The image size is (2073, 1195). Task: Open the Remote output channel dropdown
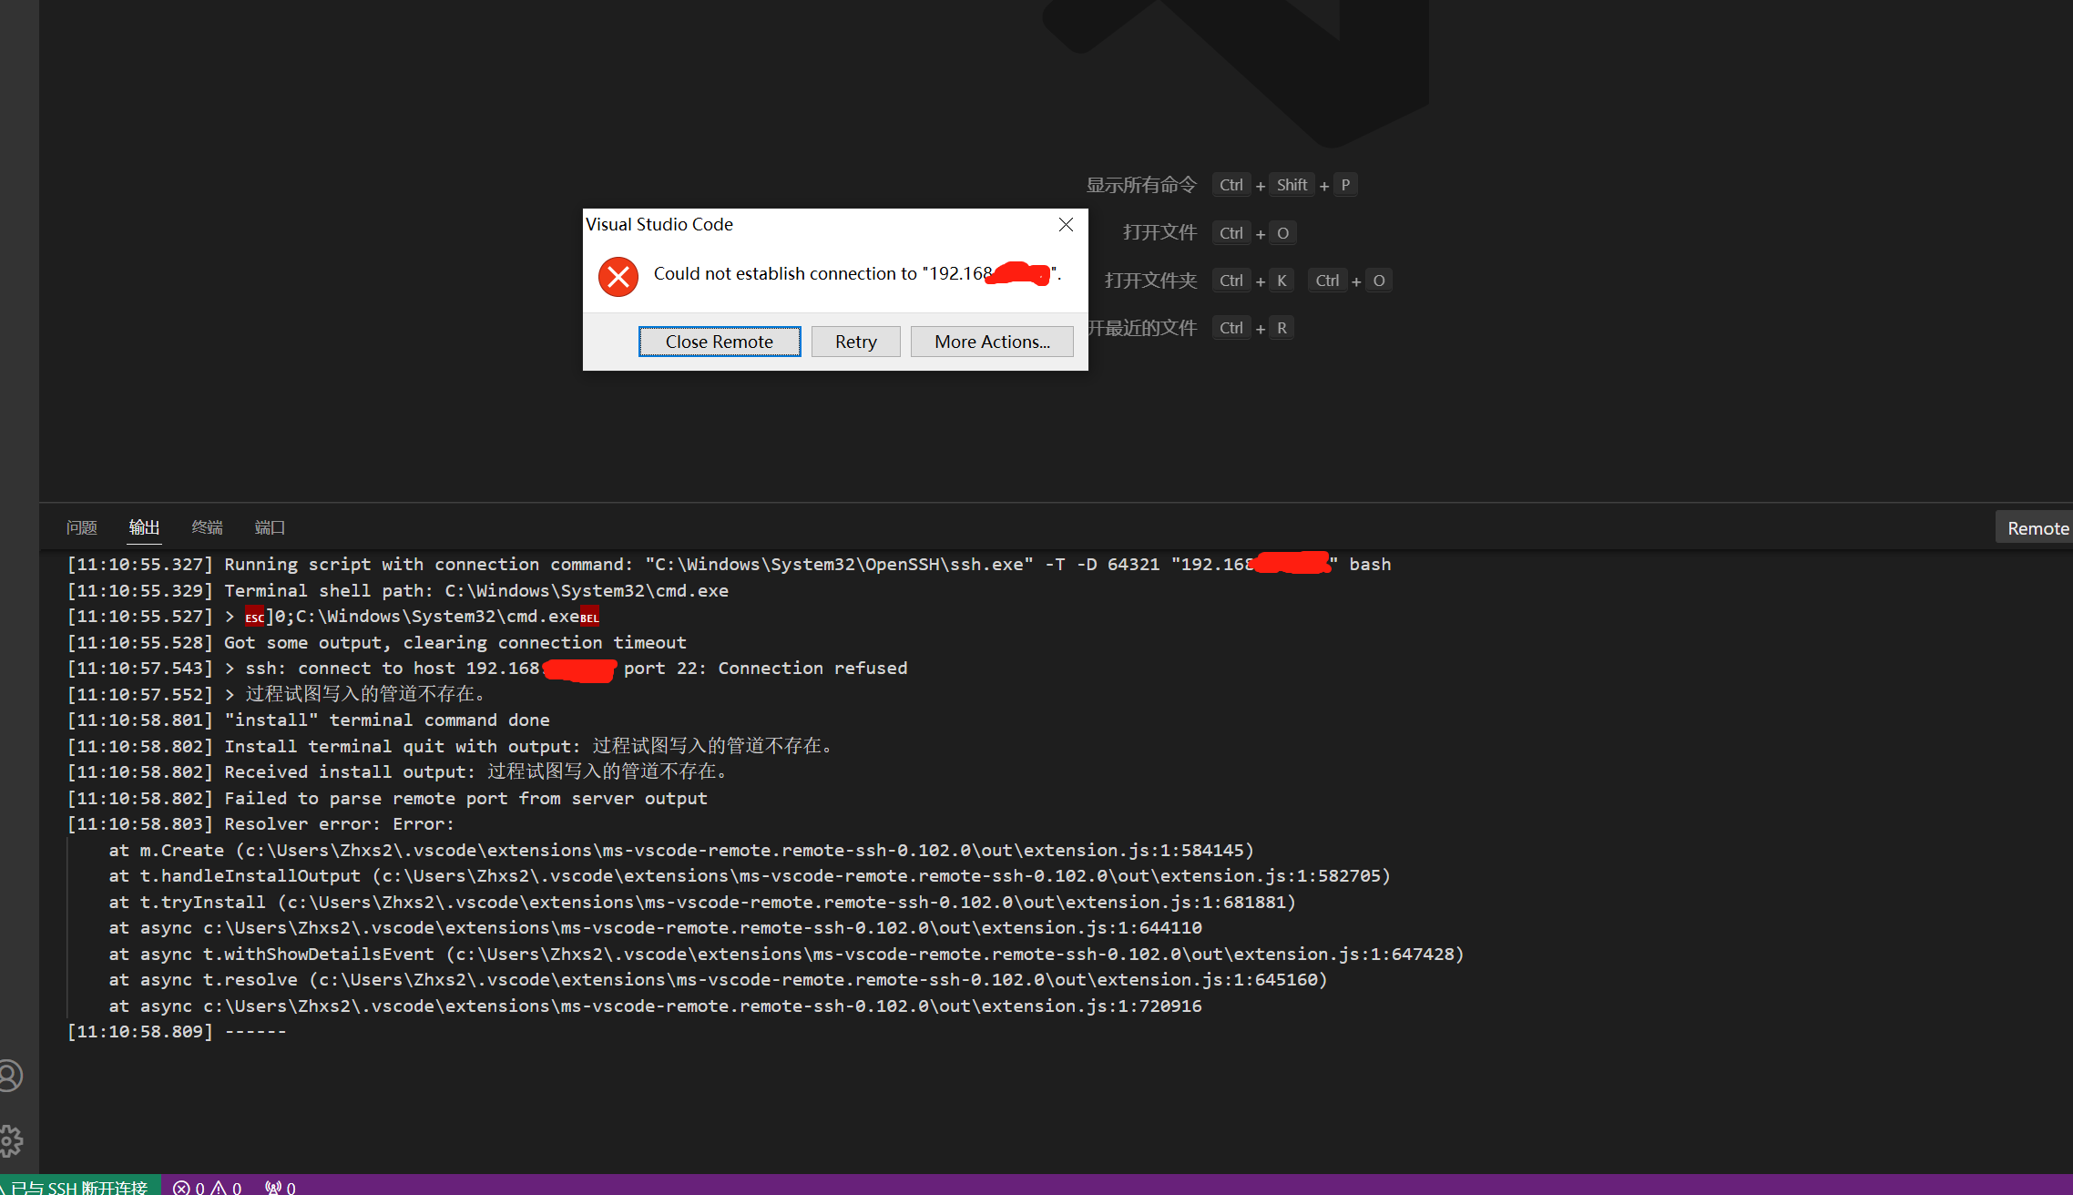point(2035,528)
